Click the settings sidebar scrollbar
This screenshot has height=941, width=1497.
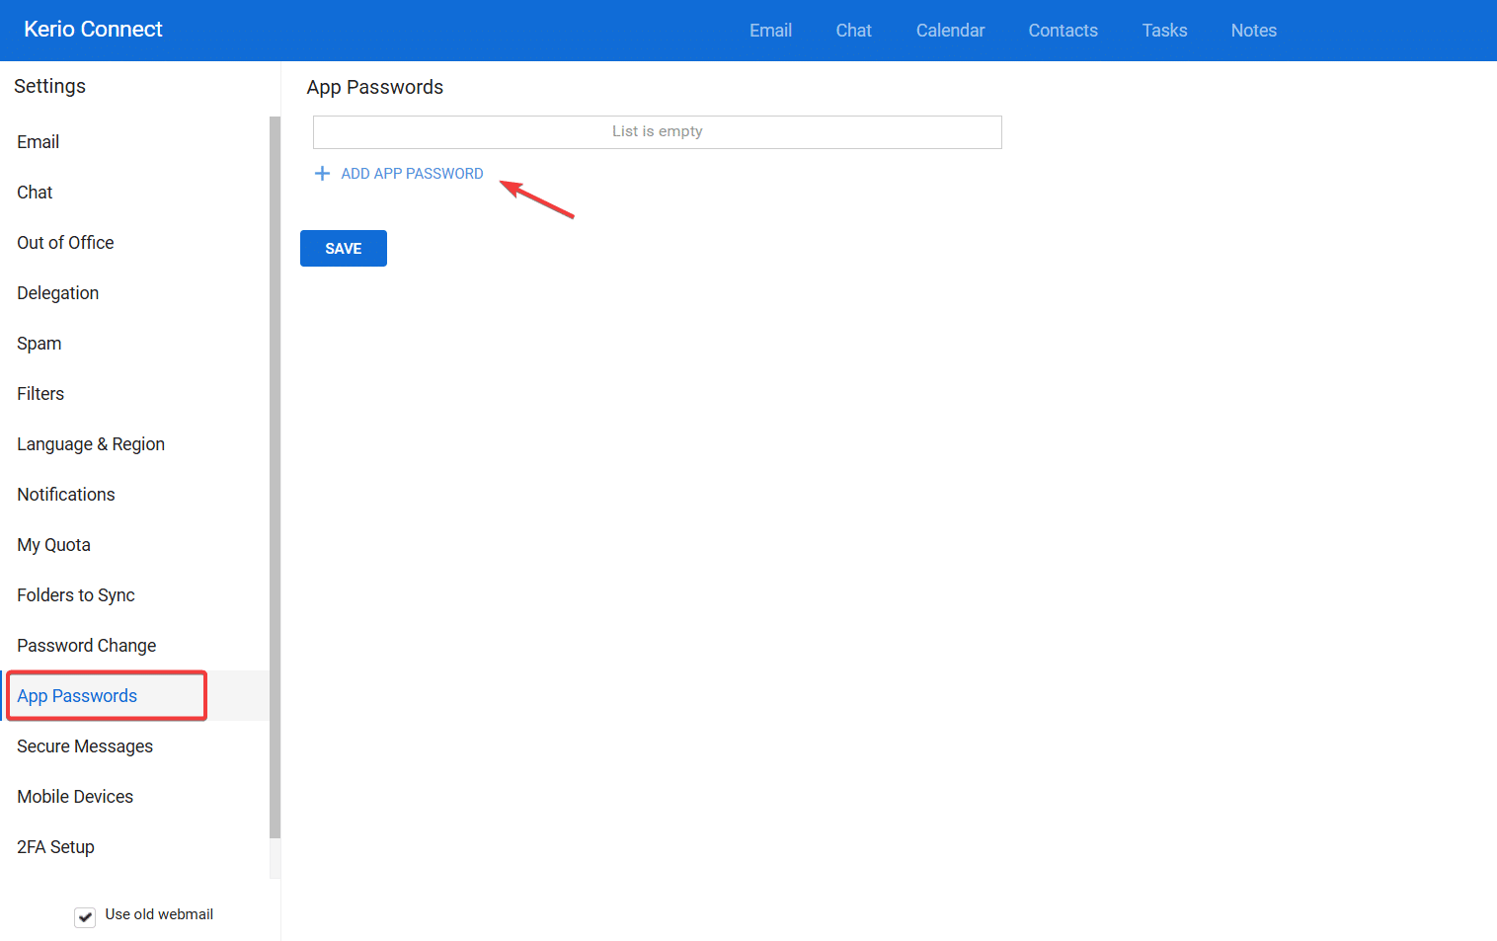tap(275, 474)
